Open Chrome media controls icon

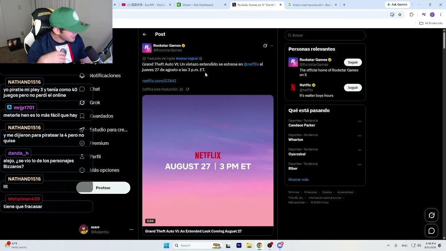pos(424,15)
